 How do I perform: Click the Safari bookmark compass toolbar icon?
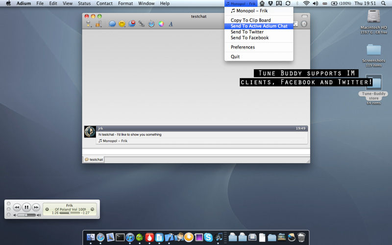pos(151,24)
